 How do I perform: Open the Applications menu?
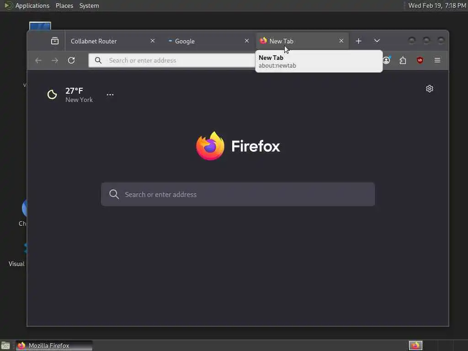[x=32, y=5]
